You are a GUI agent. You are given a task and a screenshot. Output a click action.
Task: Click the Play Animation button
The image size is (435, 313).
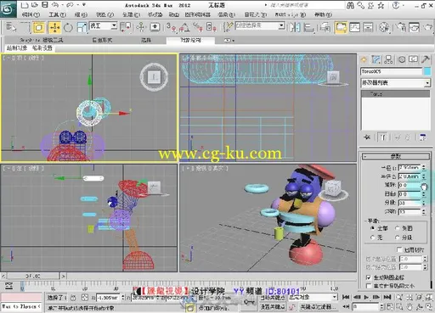(366, 297)
